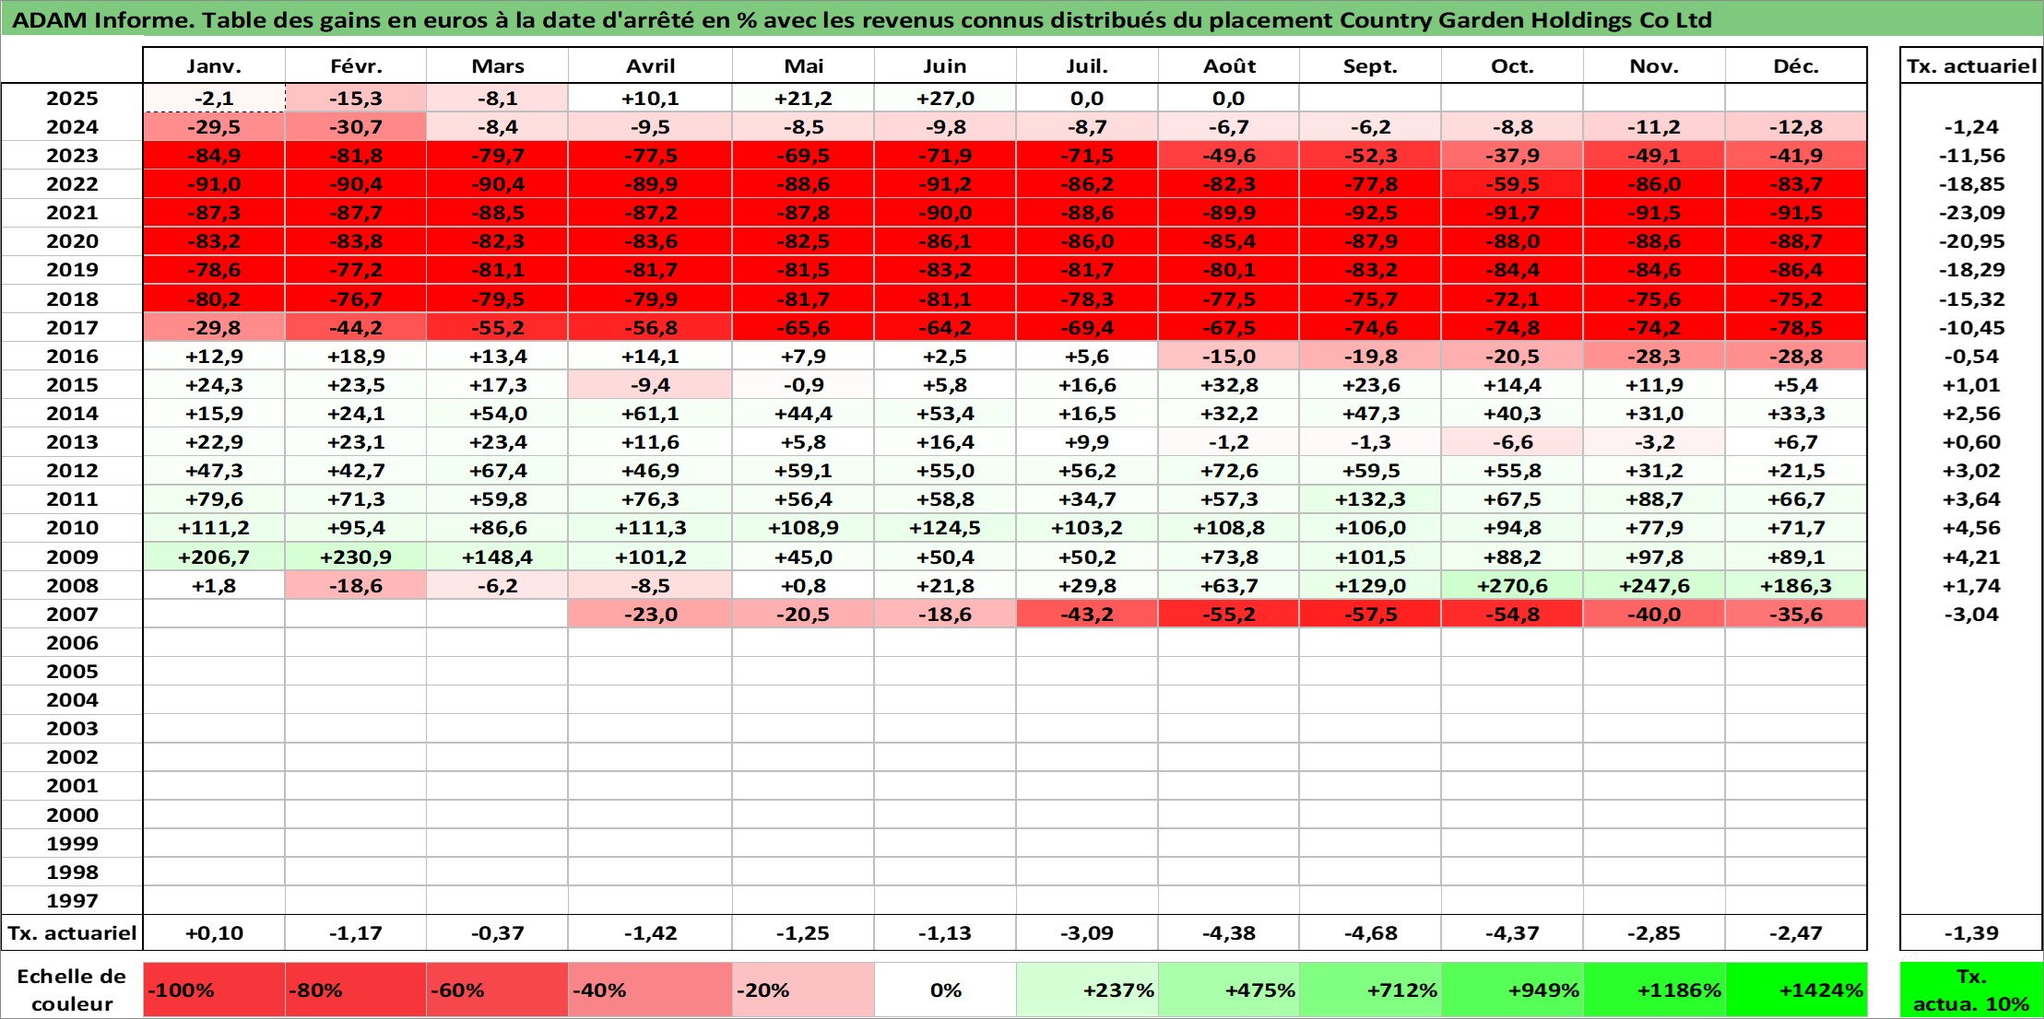Select the bottom-row value +0,10

[x=214, y=933]
